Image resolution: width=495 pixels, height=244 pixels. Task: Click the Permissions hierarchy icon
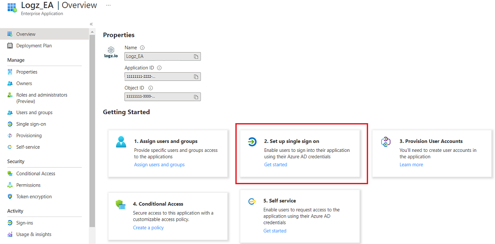[10, 185]
